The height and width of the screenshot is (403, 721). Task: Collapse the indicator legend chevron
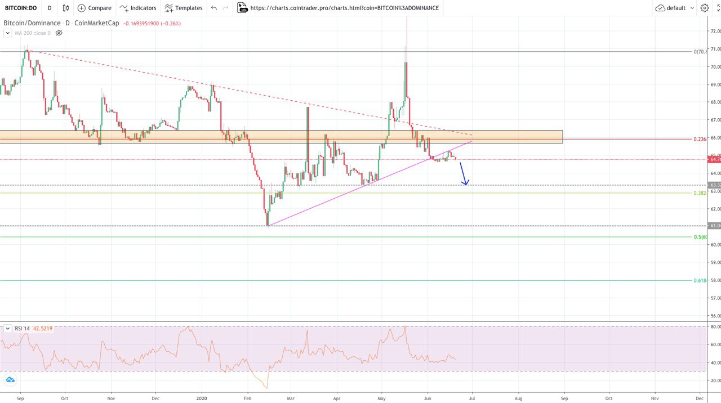pyautogui.click(x=7, y=33)
